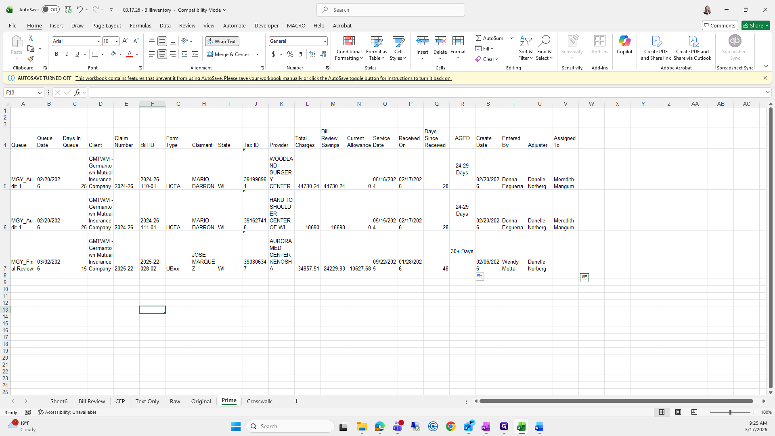
Task: Click the Format Painter brush icon
Action: click(31, 59)
